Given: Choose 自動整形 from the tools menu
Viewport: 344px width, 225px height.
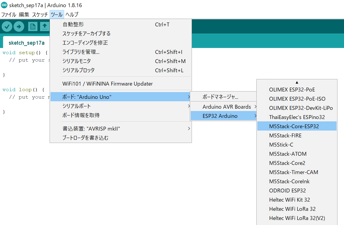Looking at the screenshot, I should [121, 25].
